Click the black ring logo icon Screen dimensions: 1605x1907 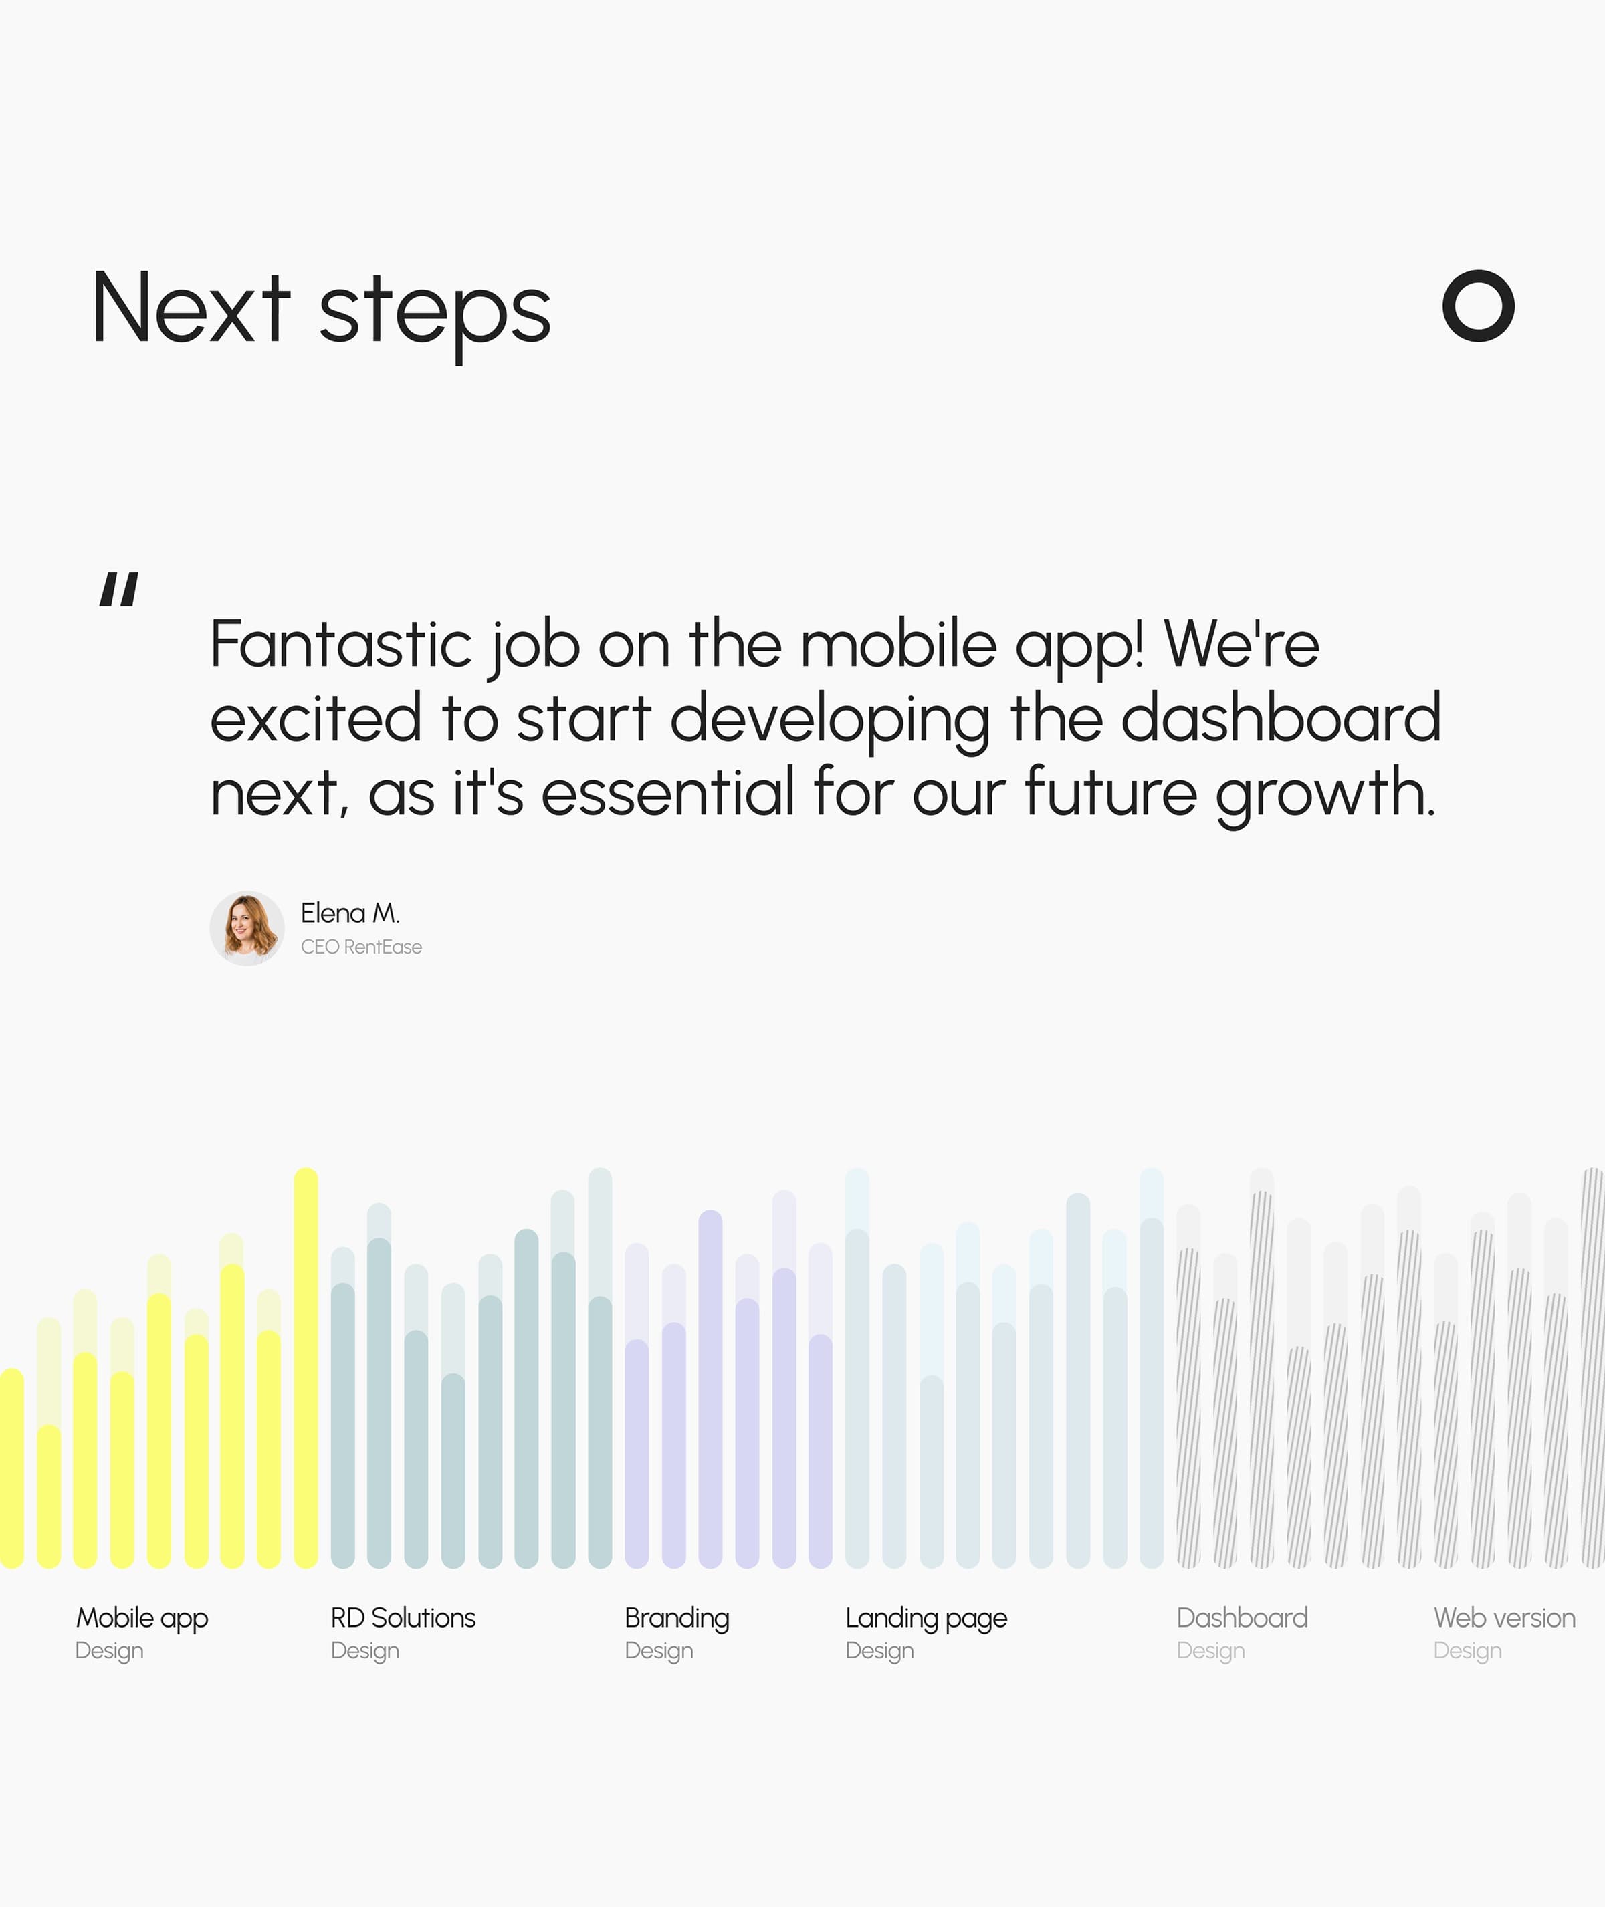(1479, 306)
